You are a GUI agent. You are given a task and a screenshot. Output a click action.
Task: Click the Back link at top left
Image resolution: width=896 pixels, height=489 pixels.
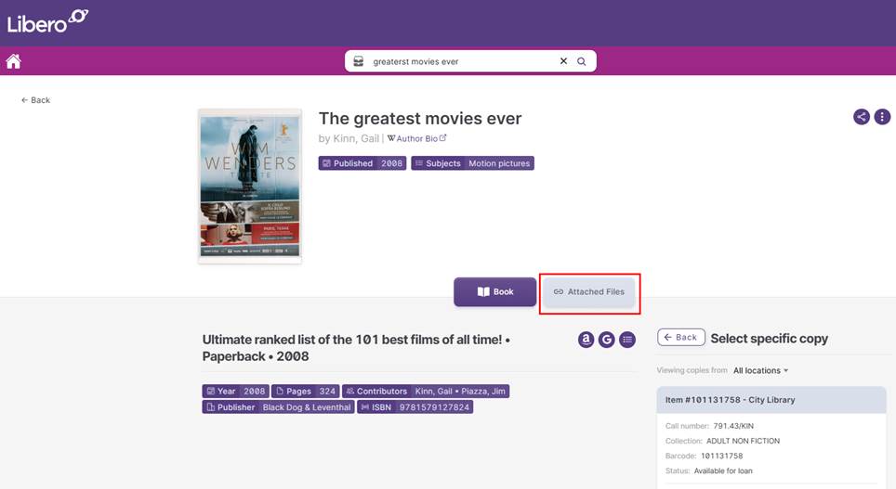coord(36,100)
